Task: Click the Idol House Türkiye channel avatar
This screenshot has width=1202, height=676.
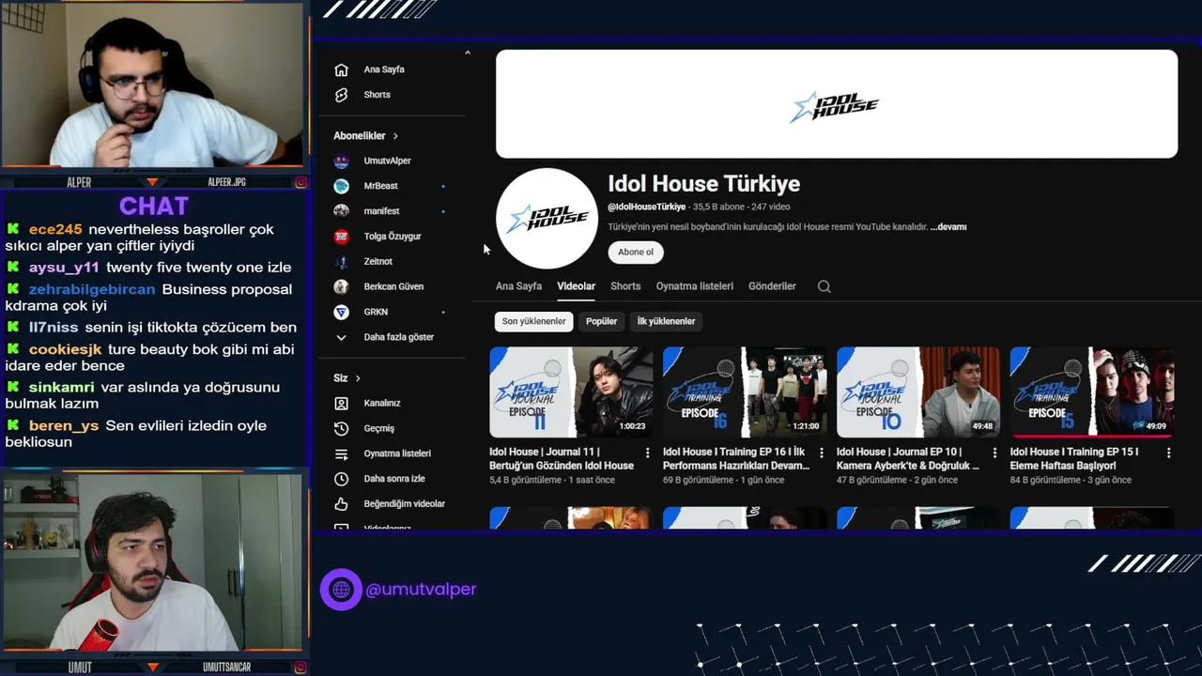Action: pos(547,219)
